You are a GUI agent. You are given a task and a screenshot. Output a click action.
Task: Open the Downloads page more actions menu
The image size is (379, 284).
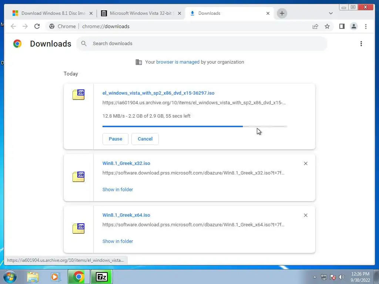pyautogui.click(x=361, y=44)
